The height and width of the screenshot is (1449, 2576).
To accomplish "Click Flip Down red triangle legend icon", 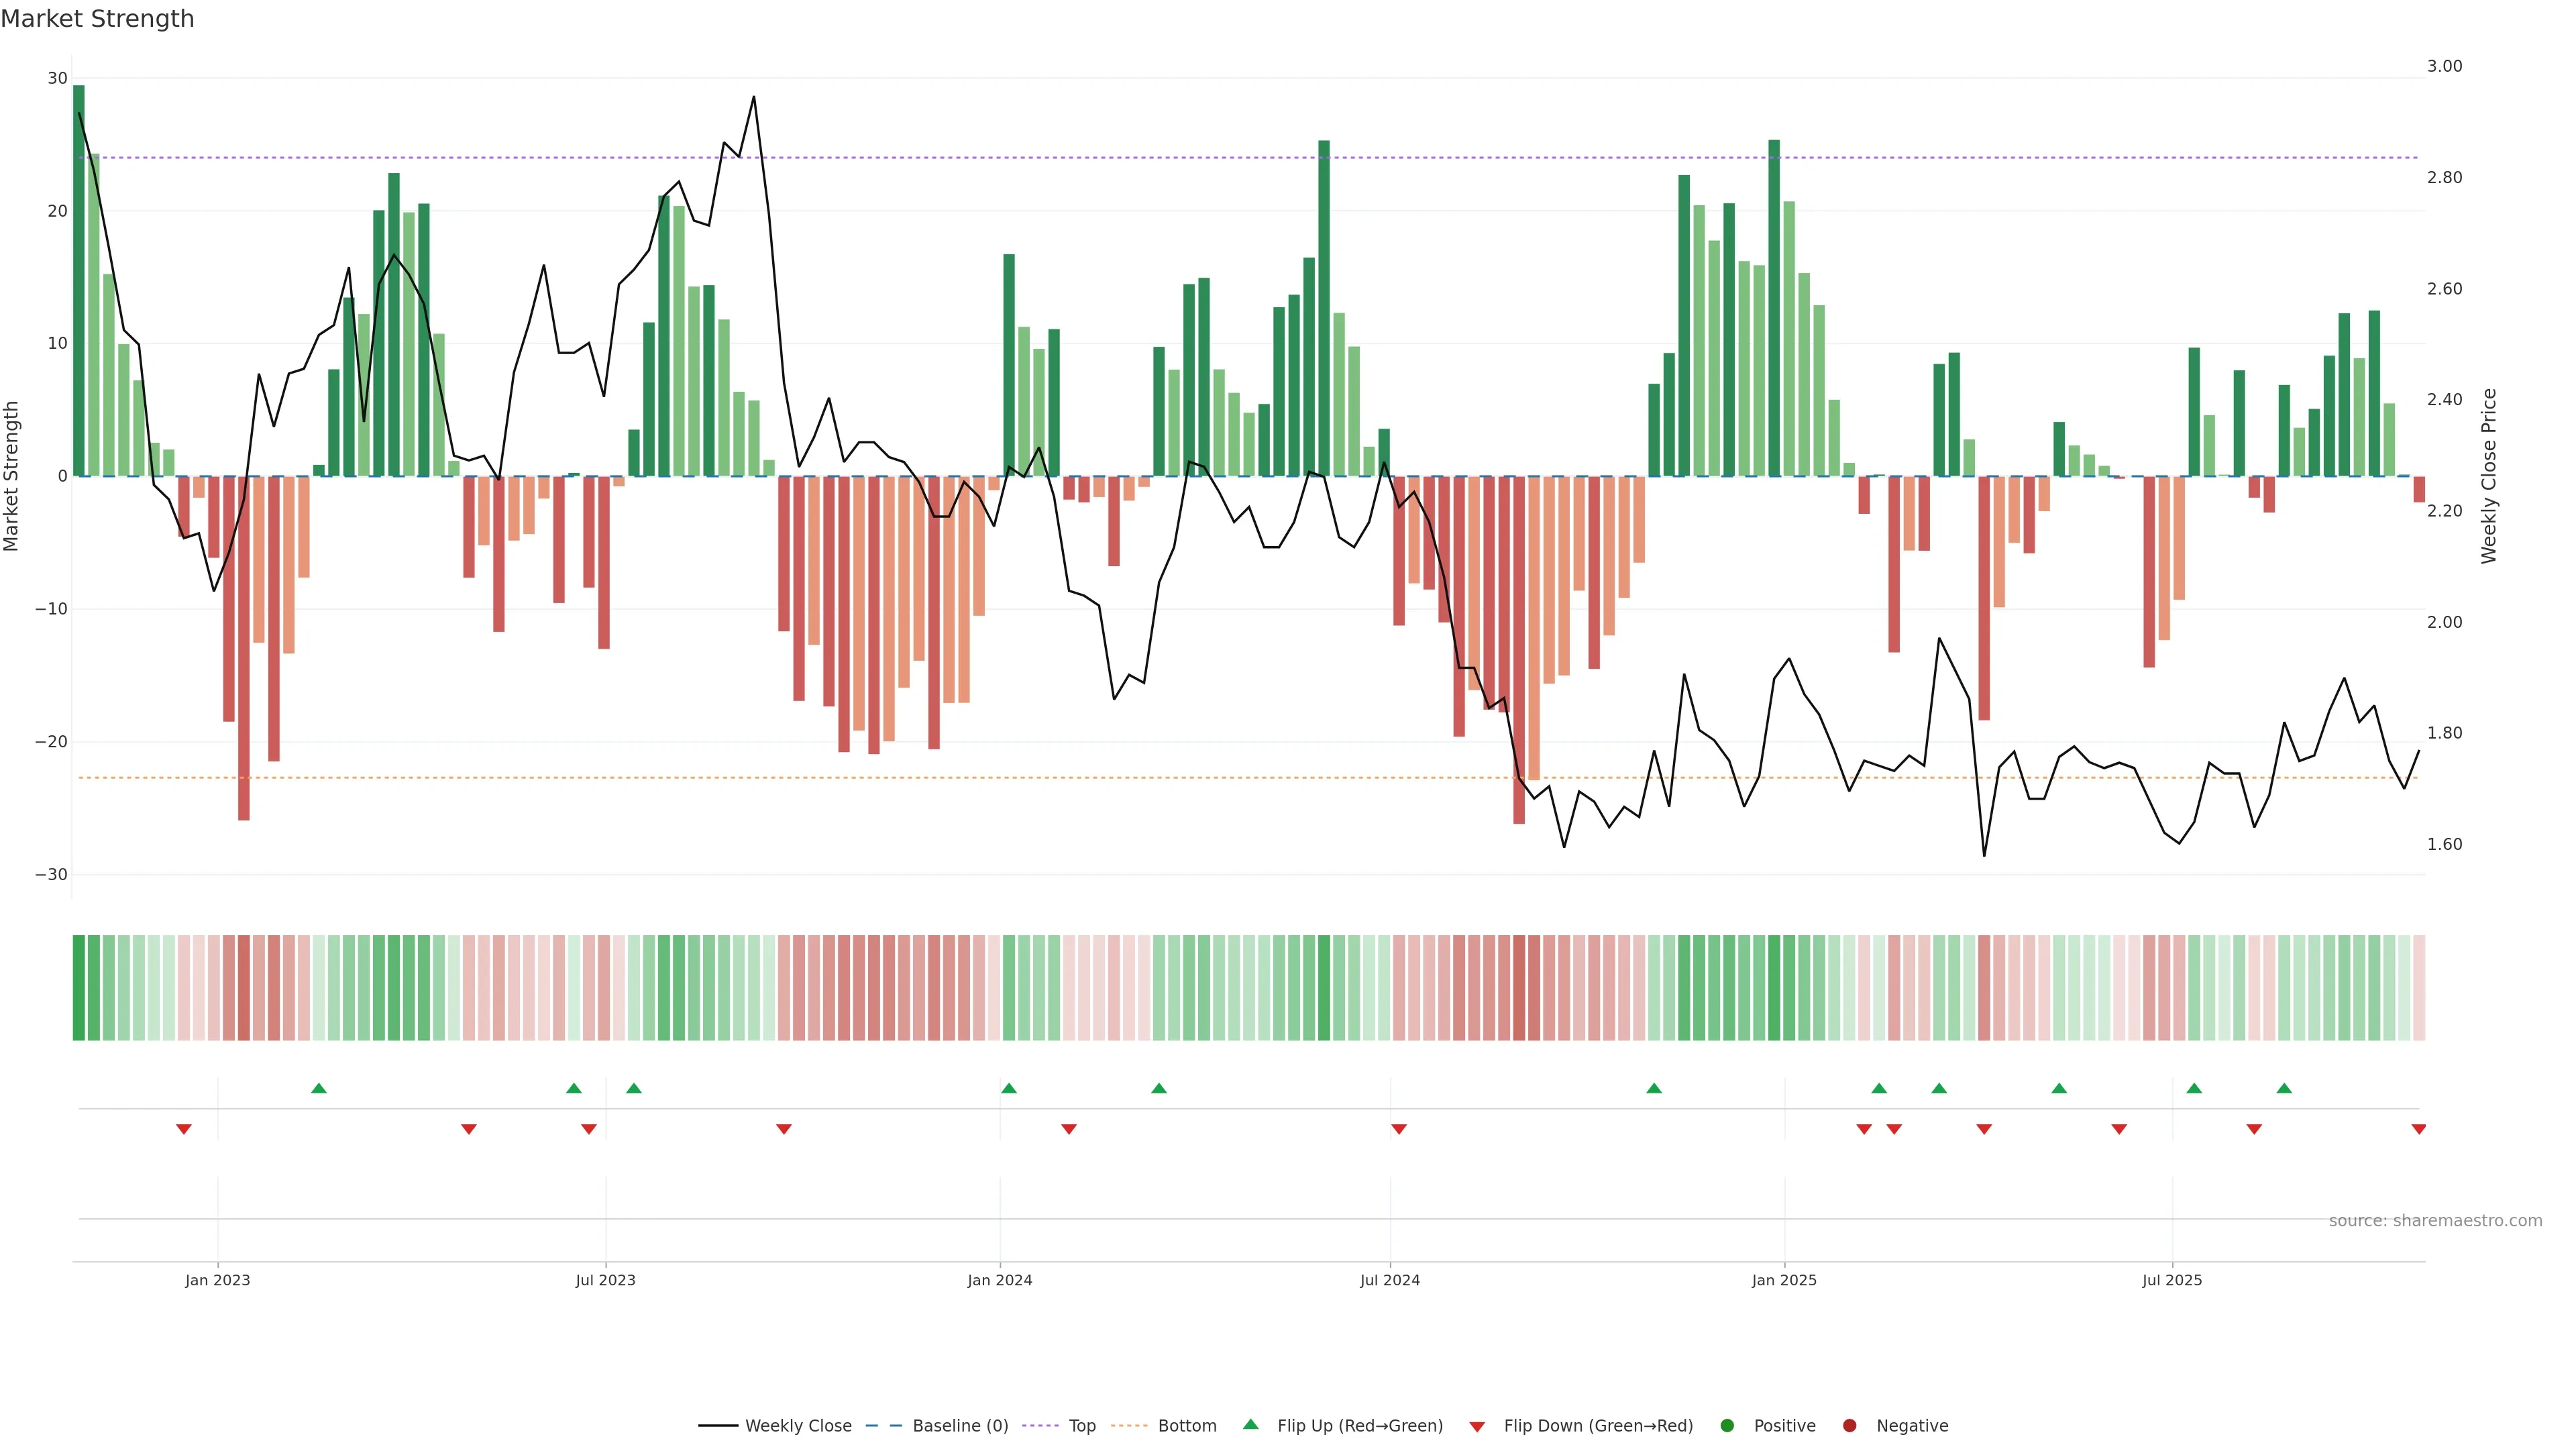I will click(x=1477, y=1427).
